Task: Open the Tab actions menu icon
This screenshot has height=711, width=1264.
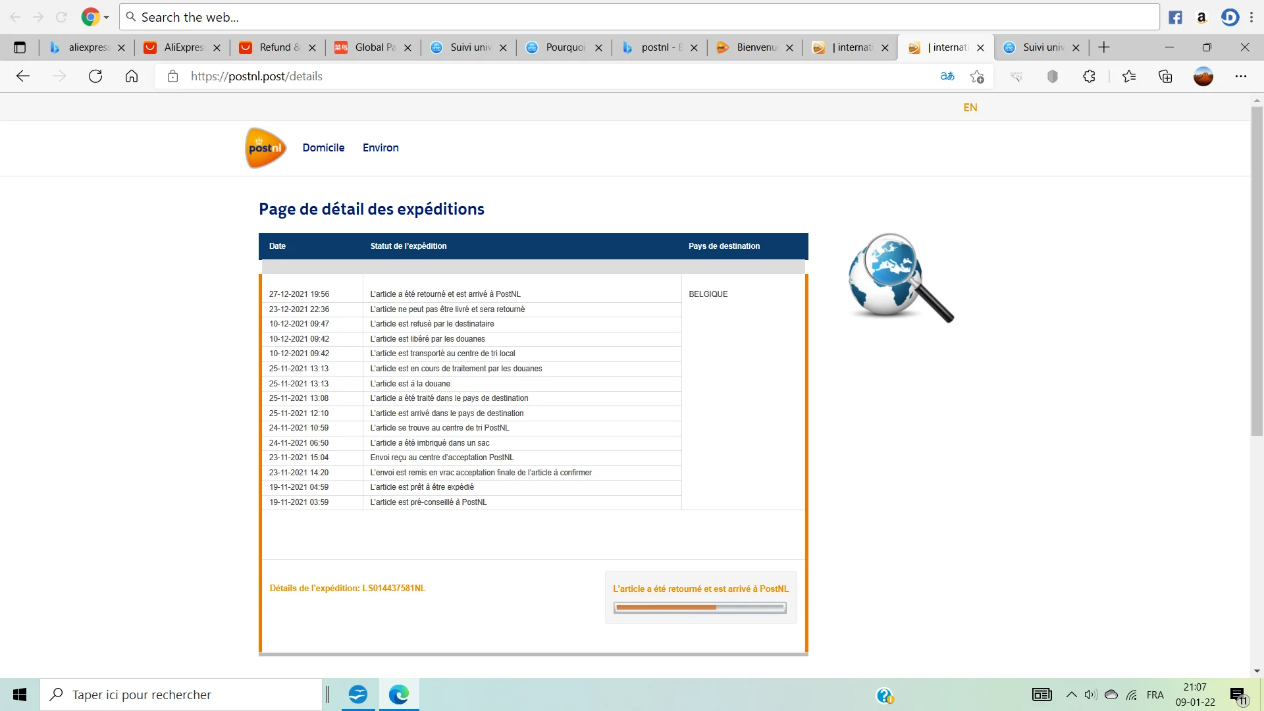Action: [20, 47]
